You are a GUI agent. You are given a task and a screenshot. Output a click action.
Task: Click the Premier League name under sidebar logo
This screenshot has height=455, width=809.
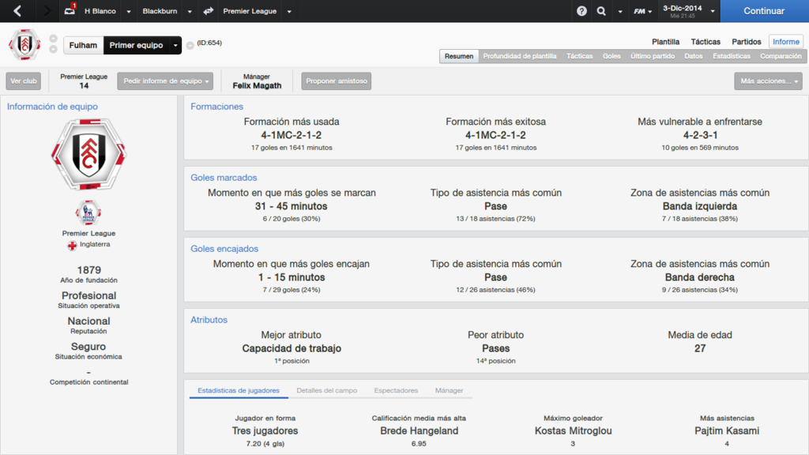coord(88,234)
